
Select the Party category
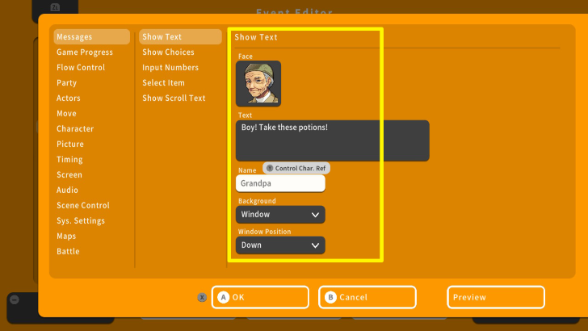click(x=66, y=83)
